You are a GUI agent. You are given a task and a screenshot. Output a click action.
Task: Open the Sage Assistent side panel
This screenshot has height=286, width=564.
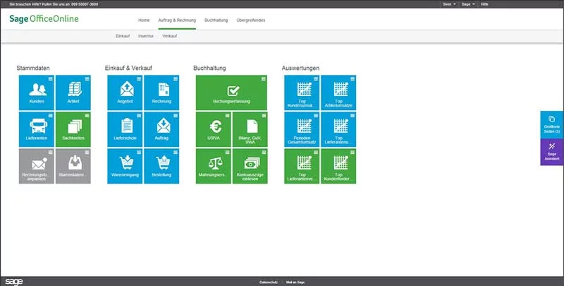tap(552, 151)
